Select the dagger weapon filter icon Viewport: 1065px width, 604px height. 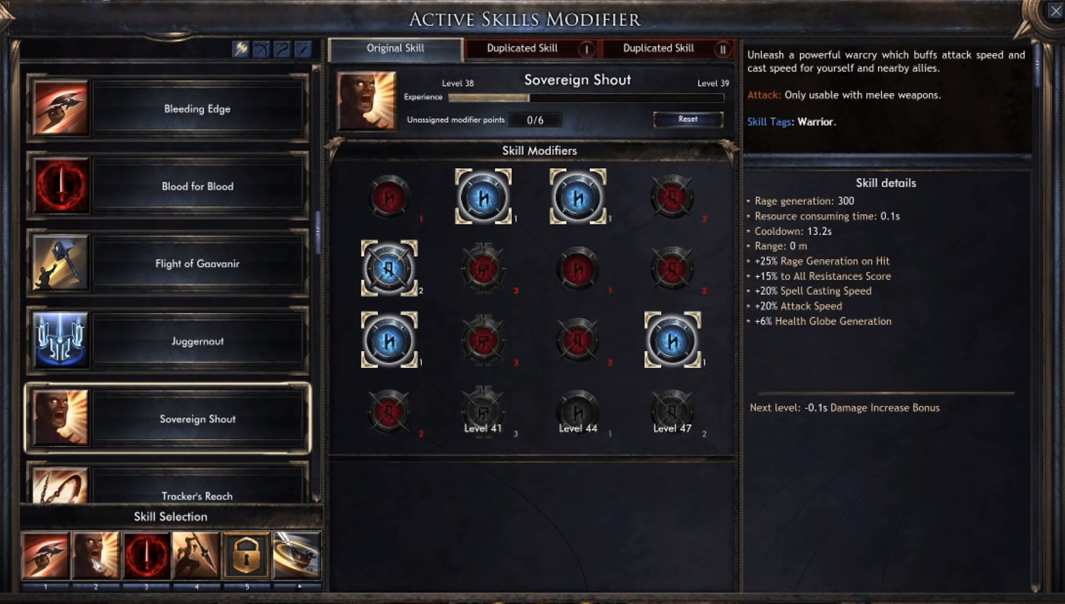click(x=302, y=49)
